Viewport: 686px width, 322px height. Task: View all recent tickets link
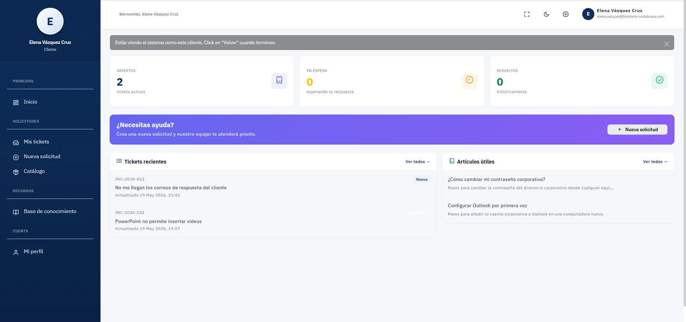coord(418,162)
